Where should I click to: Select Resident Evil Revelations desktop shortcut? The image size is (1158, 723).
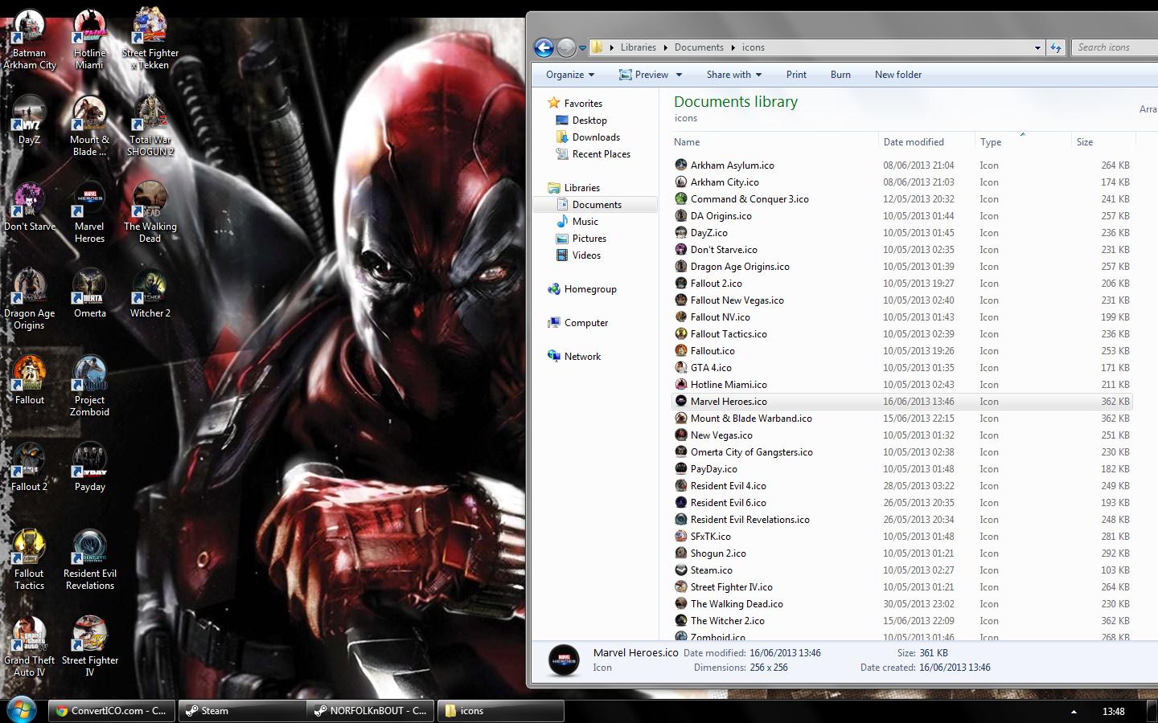[x=89, y=560]
